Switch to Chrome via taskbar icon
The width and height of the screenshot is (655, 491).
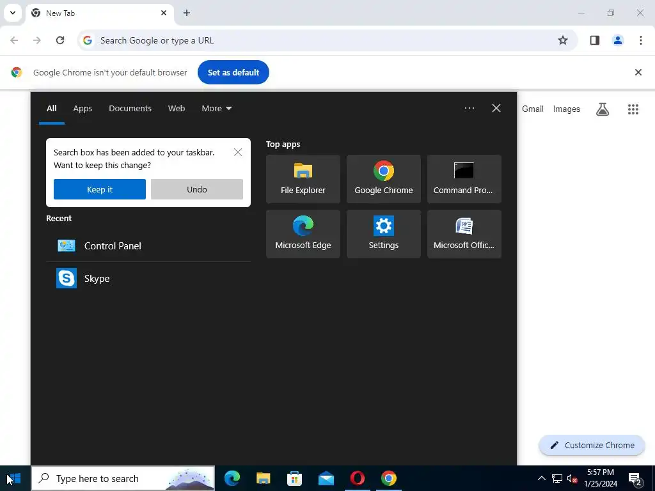389,478
